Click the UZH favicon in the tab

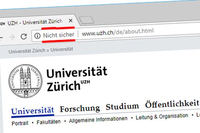2,23
